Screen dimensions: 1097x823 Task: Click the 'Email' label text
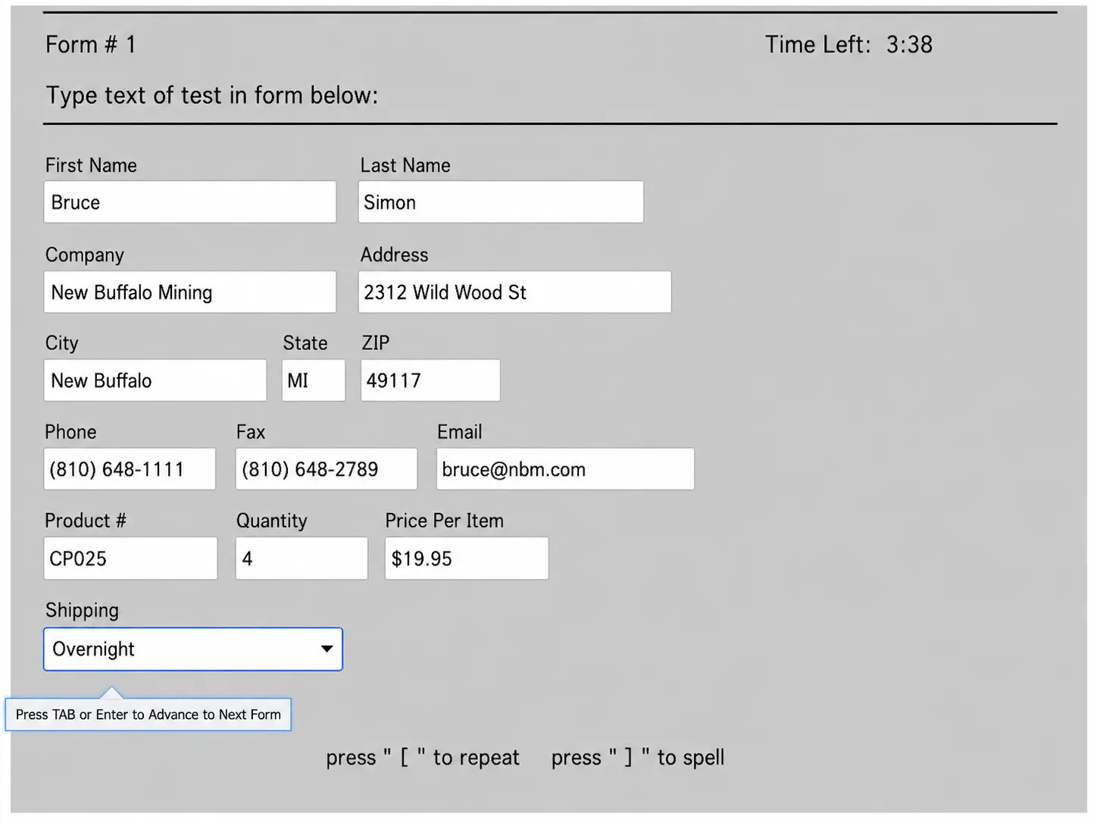click(459, 432)
